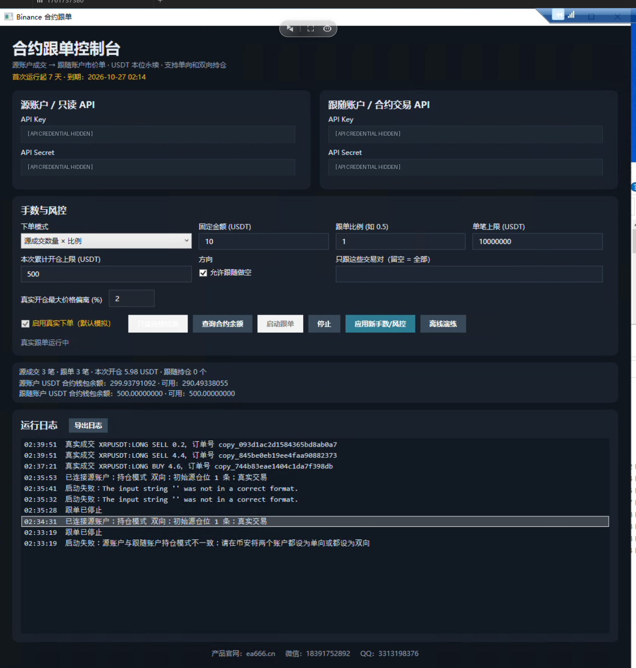Viewport: 636px width, 668px height.
Task: Click the 查询合约余额 button
Action: point(222,324)
